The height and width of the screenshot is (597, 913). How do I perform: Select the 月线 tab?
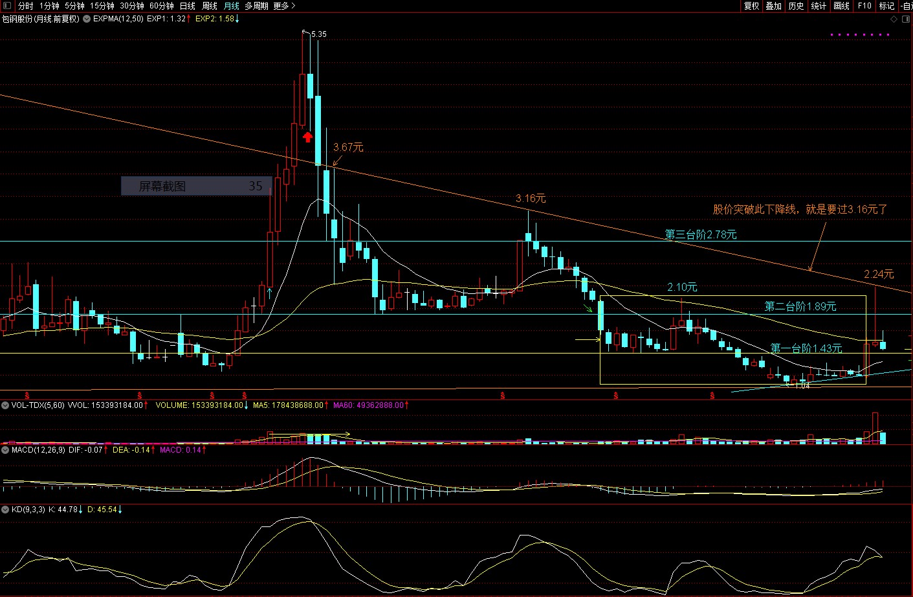point(232,6)
